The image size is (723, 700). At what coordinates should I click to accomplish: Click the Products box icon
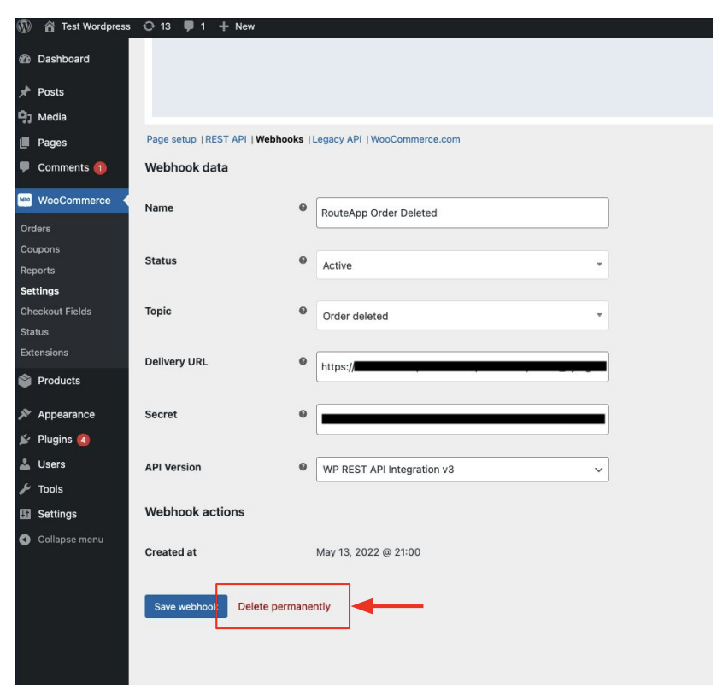tap(25, 381)
